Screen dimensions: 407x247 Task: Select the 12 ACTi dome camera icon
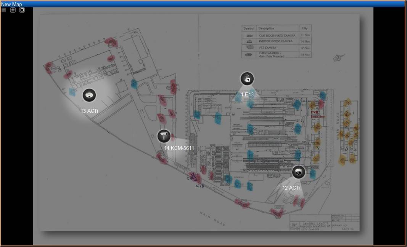[299, 172]
